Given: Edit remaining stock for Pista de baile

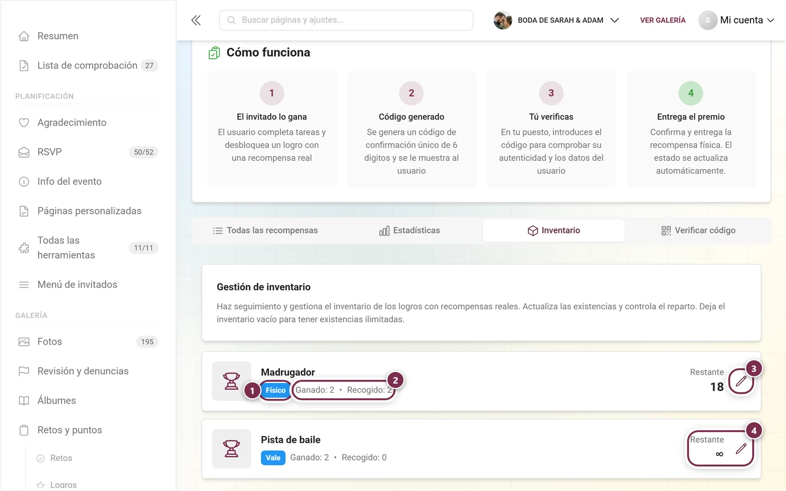Looking at the screenshot, I should tap(741, 449).
